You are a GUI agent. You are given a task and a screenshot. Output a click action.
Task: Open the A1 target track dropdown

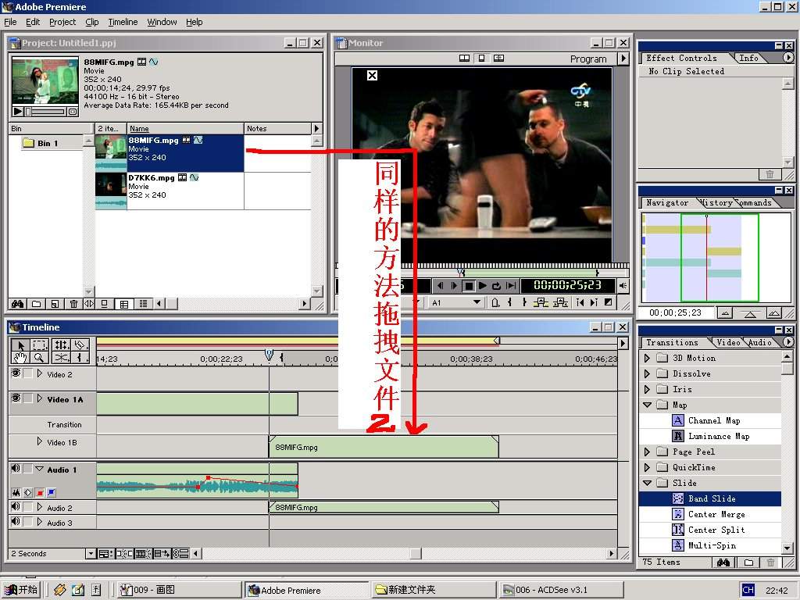pos(456,302)
